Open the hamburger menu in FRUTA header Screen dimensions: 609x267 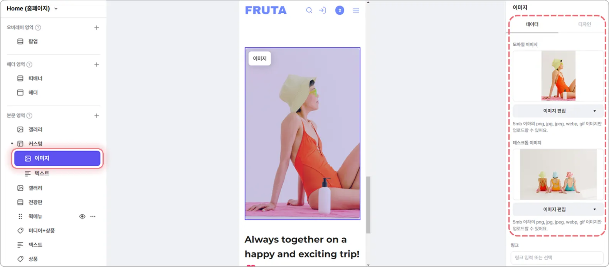[356, 10]
